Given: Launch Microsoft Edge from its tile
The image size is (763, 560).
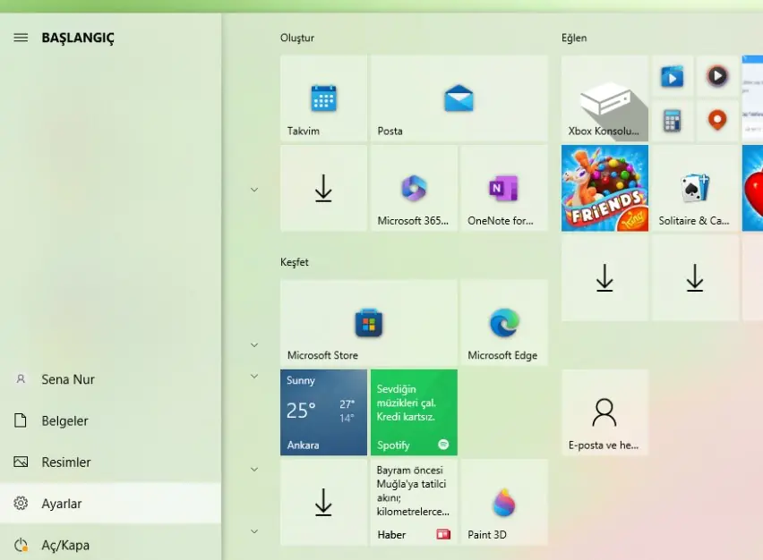Looking at the screenshot, I should (x=503, y=322).
